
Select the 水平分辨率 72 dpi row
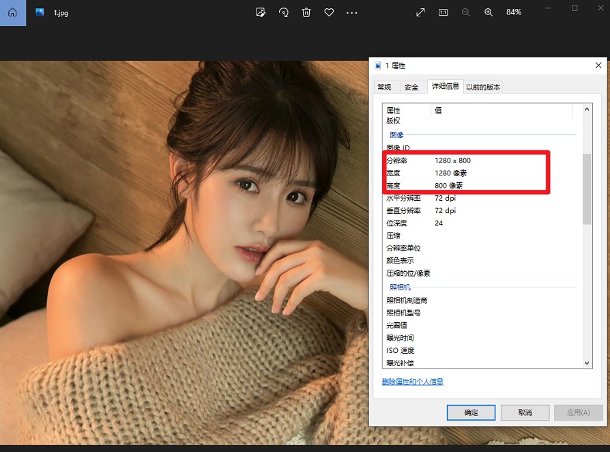(481, 198)
